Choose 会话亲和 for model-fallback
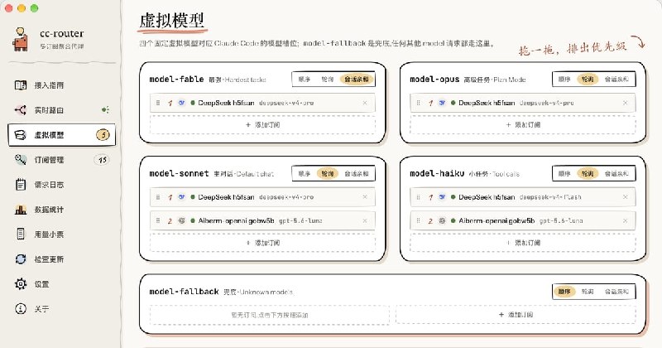662x348 pixels. click(616, 292)
